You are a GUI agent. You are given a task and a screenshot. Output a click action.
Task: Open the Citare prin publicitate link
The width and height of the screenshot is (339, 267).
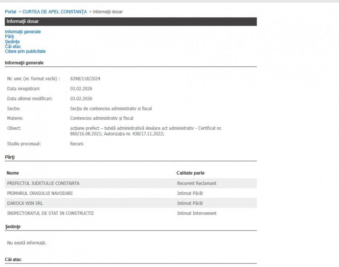(x=25, y=51)
